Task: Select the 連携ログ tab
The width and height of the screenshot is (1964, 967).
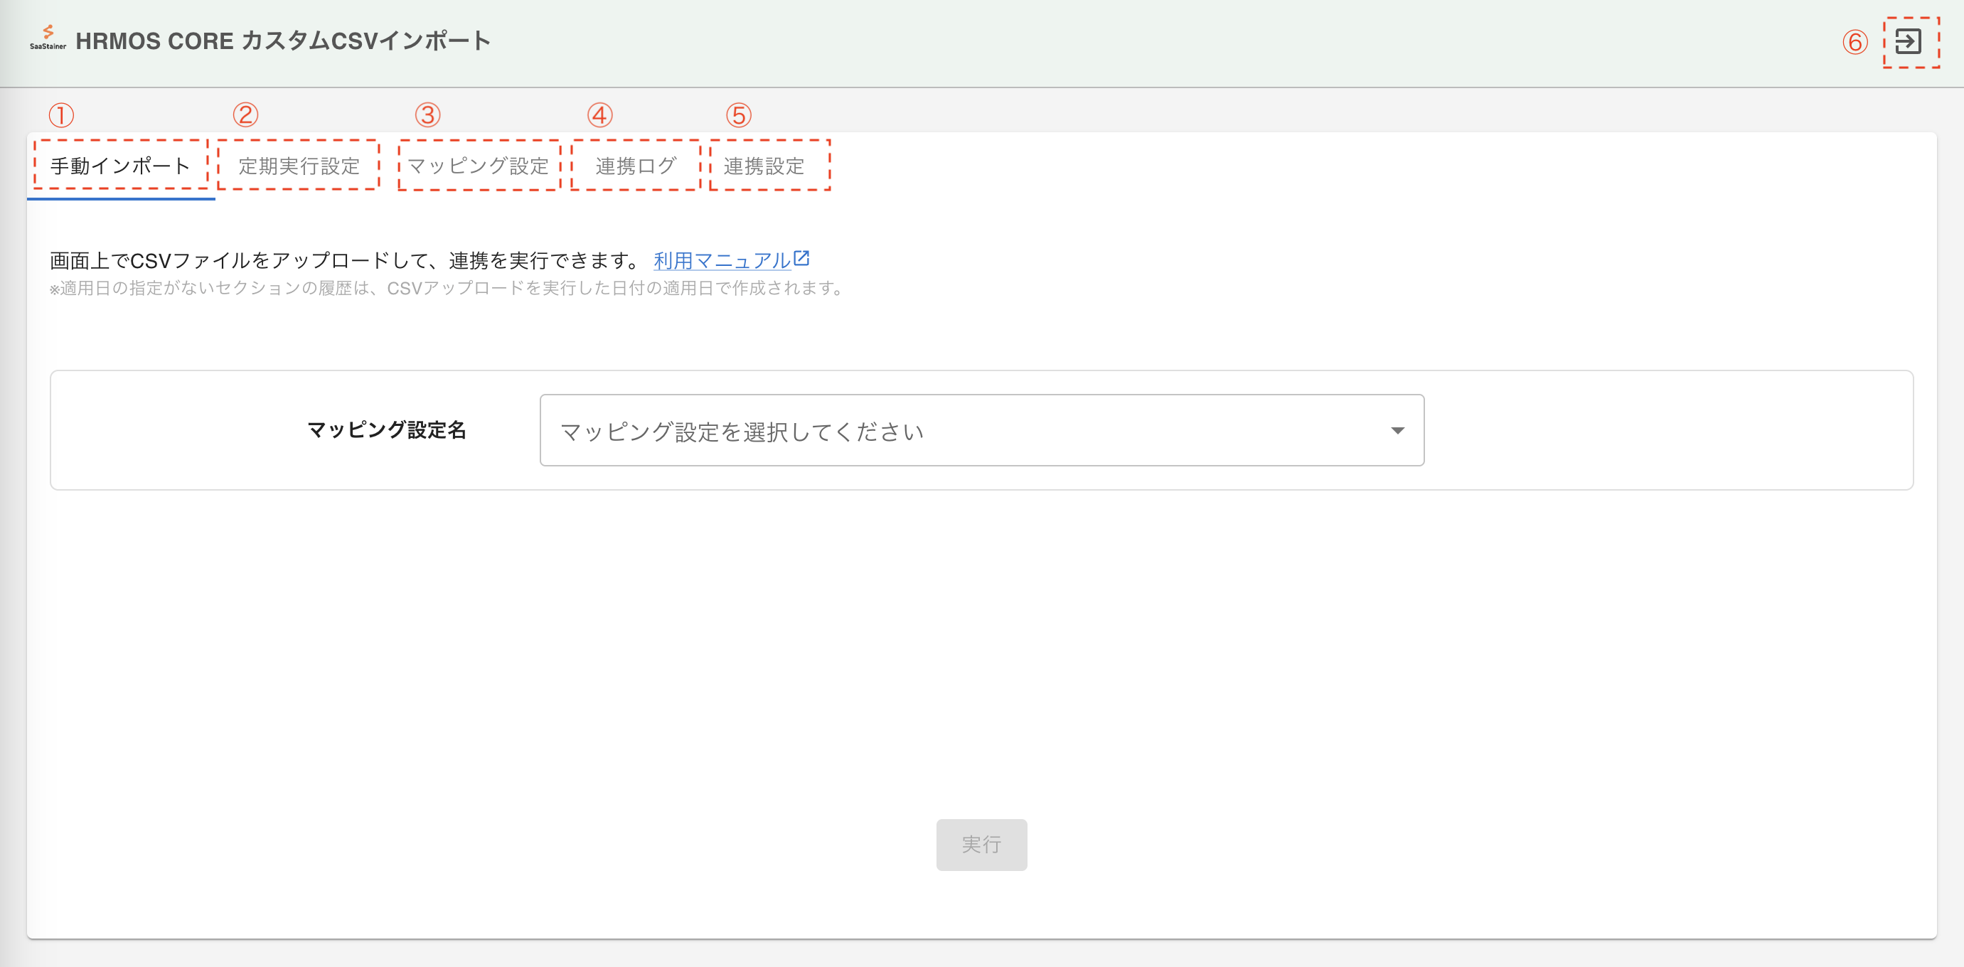Action: coord(634,166)
